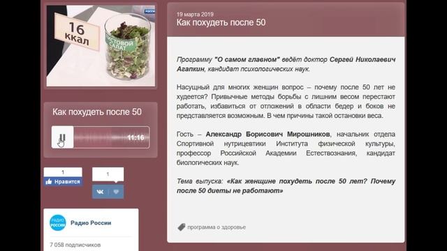The width and height of the screenshot is (447, 251).
Task: Seek within the audio waveform progress bar
Action: (112, 137)
